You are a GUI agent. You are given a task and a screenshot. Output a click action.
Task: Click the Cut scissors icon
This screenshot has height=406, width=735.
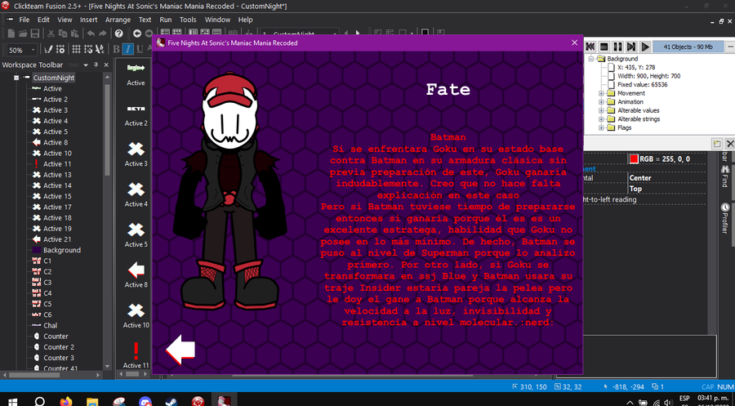(51, 33)
